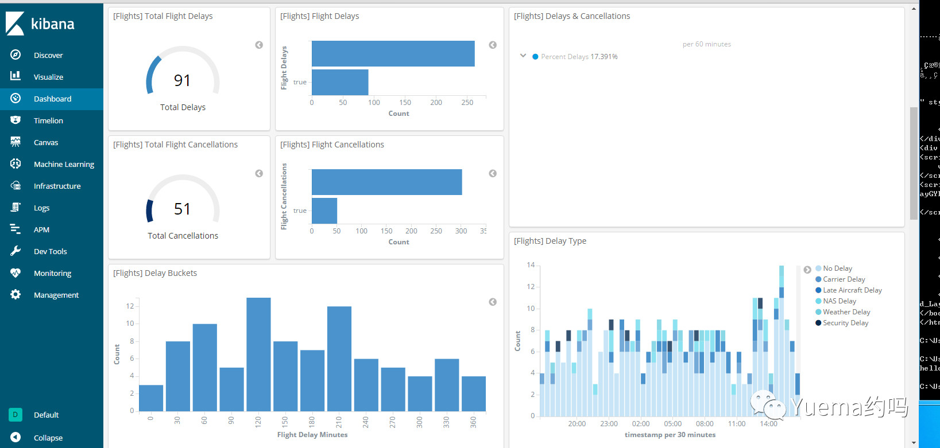Click No Delay legend color dot
The height and width of the screenshot is (448, 940).
click(x=818, y=268)
